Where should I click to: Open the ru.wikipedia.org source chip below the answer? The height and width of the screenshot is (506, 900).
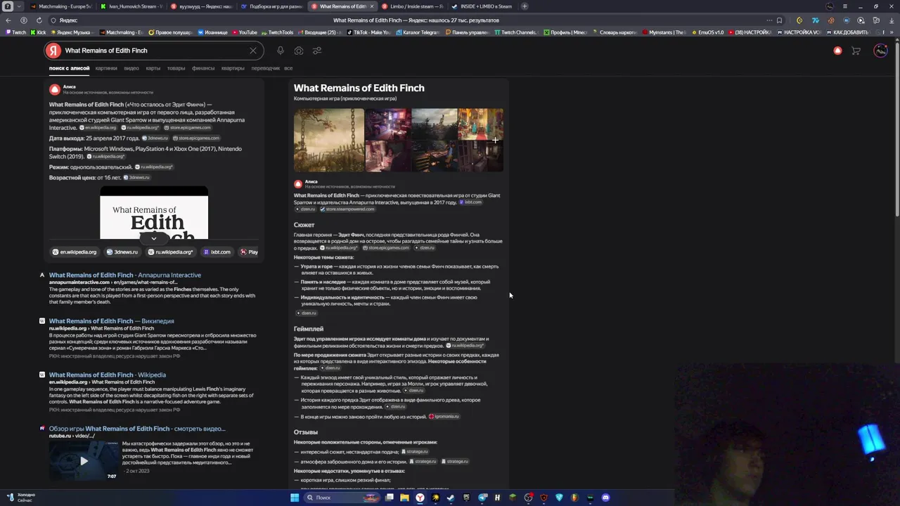coord(171,252)
